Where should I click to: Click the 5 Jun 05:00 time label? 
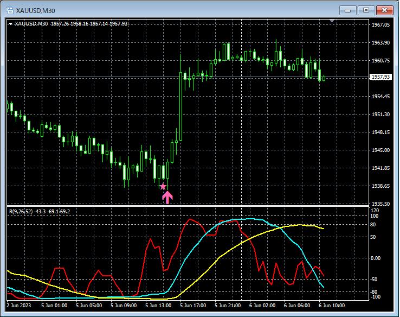[x=89, y=306]
